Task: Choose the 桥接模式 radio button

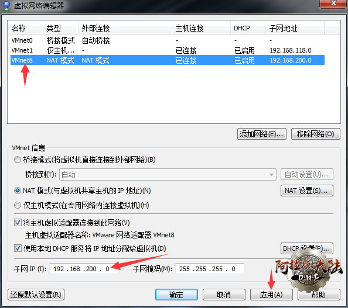Action: (18, 160)
